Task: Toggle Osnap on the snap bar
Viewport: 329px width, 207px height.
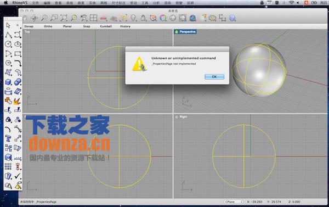Action: (29, 26)
